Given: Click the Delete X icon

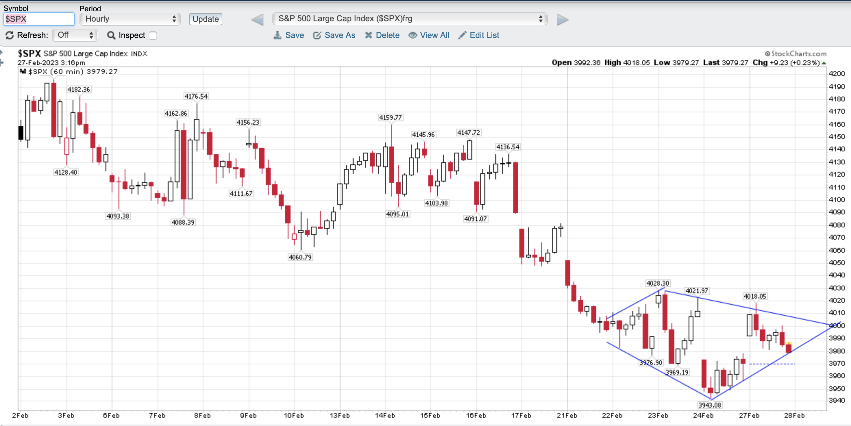Looking at the screenshot, I should [x=368, y=35].
